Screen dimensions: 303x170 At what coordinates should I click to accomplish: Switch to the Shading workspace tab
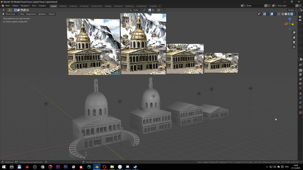point(108,6)
